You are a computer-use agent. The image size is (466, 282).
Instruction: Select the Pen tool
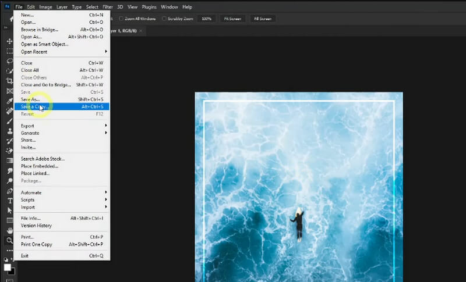tap(9, 191)
